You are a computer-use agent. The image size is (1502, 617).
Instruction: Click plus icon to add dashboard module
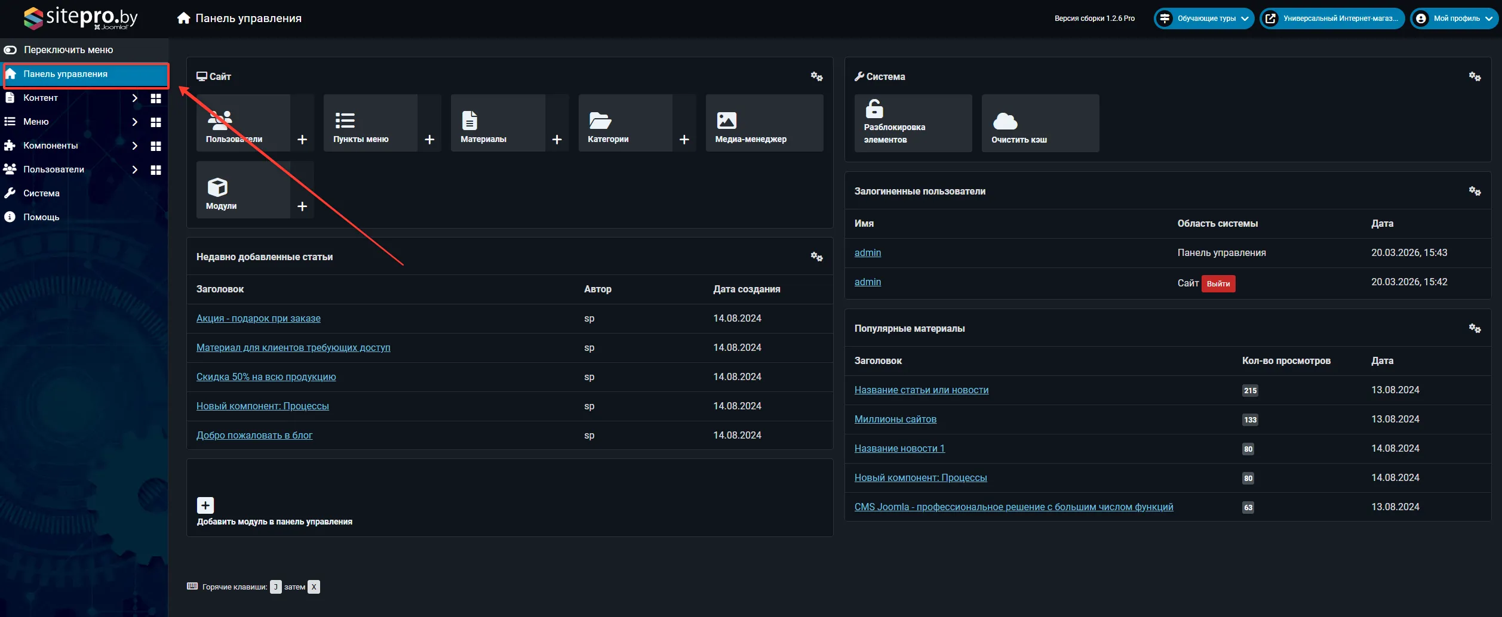205,505
